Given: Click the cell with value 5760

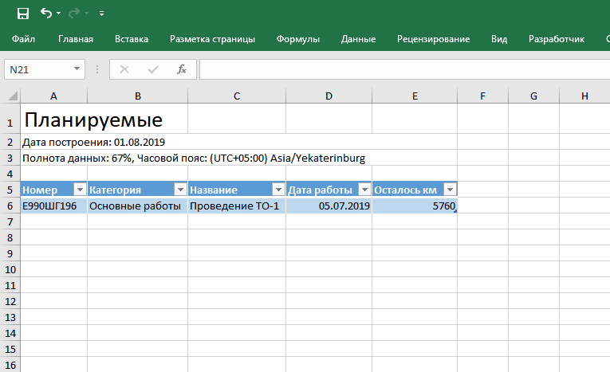Looking at the screenshot, I should (x=415, y=206).
